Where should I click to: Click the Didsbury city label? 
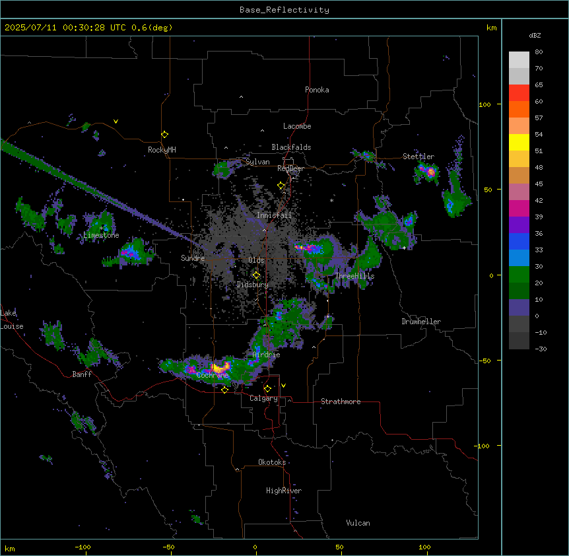tap(253, 285)
